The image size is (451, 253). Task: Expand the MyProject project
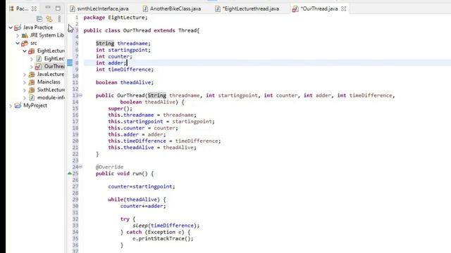[x=11, y=105]
